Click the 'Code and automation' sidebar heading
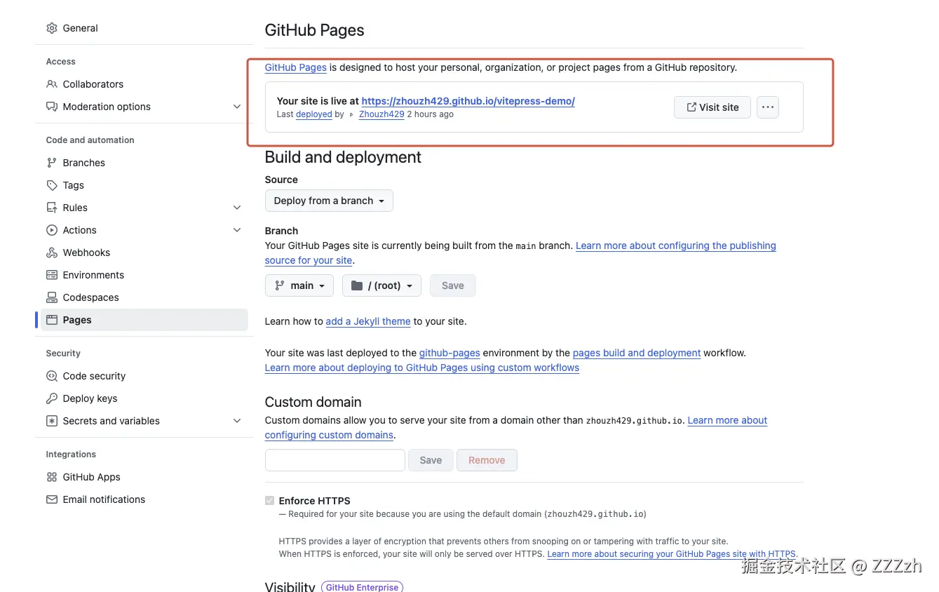This screenshot has height=592, width=939. 90,140
